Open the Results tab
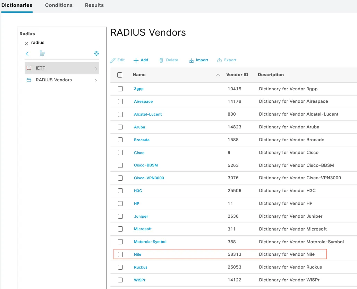The image size is (357, 289). [94, 5]
